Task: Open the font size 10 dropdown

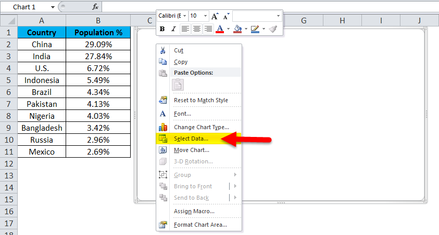Action: [x=205, y=16]
